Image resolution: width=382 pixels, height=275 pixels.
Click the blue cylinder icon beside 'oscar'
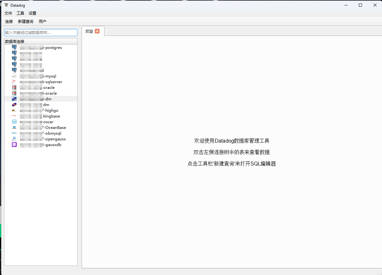pyautogui.click(x=14, y=122)
